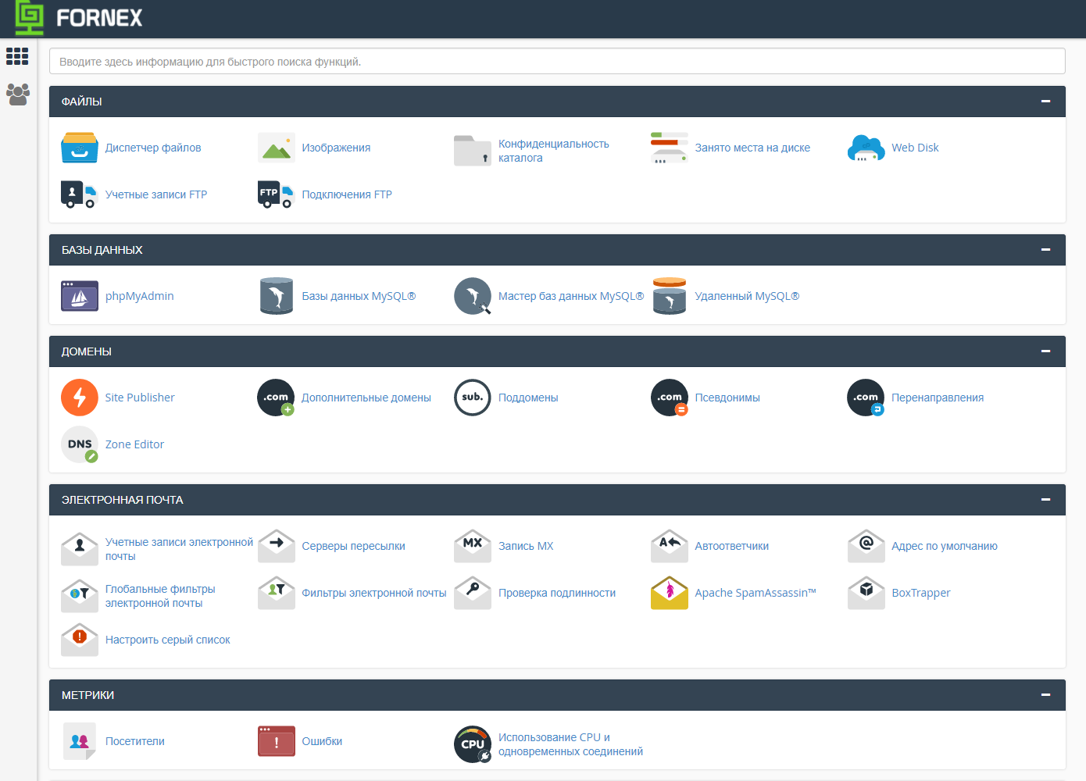Collapse the ЭЛЕКТРОННАЯ ПОЧТА section
Screen dimensions: 1086x781
pos(1045,500)
